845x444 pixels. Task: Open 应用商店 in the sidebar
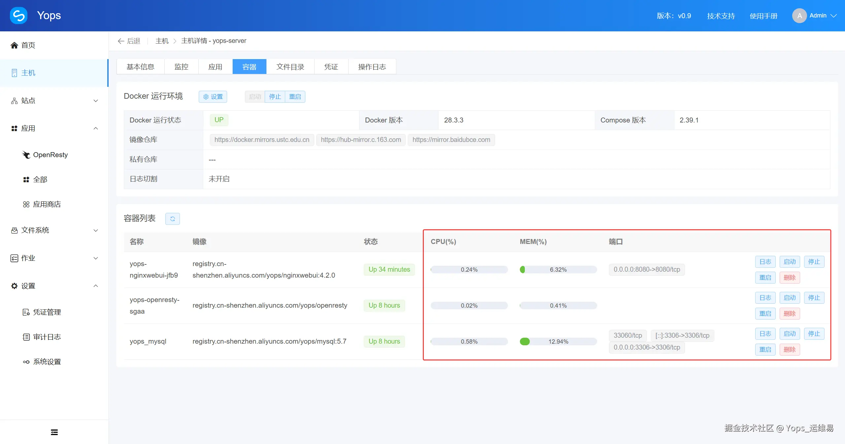pyautogui.click(x=47, y=204)
